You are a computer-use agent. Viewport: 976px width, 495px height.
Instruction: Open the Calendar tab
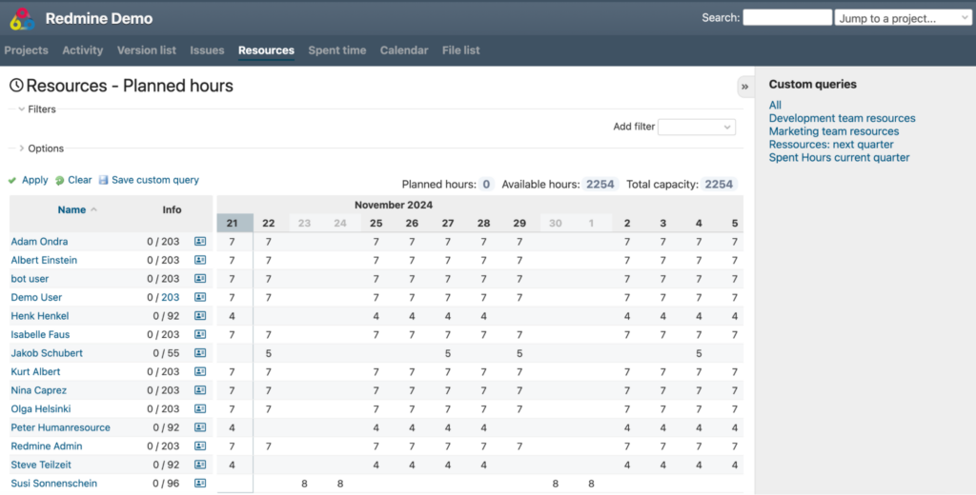tap(404, 50)
